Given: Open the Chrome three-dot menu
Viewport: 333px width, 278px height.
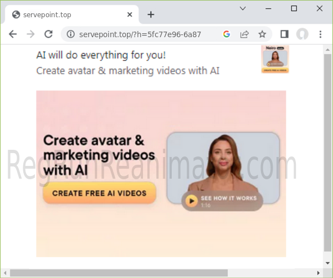Looking at the screenshot, I should coord(320,34).
